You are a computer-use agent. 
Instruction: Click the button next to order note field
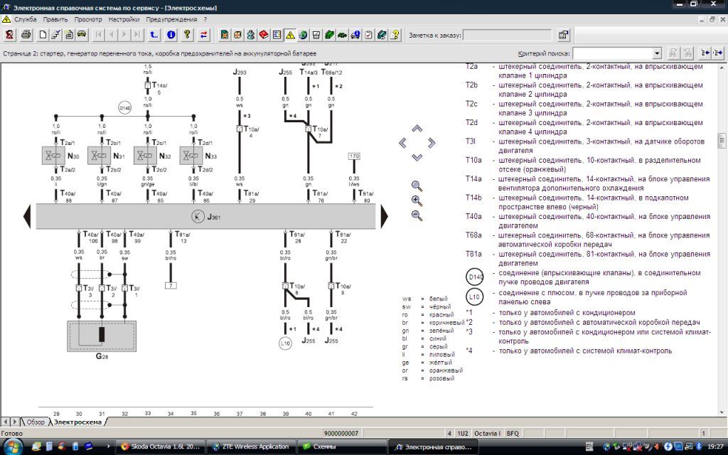pyautogui.click(x=563, y=35)
